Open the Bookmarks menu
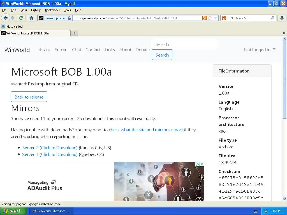The image size is (287, 215). pyautogui.click(x=52, y=10)
